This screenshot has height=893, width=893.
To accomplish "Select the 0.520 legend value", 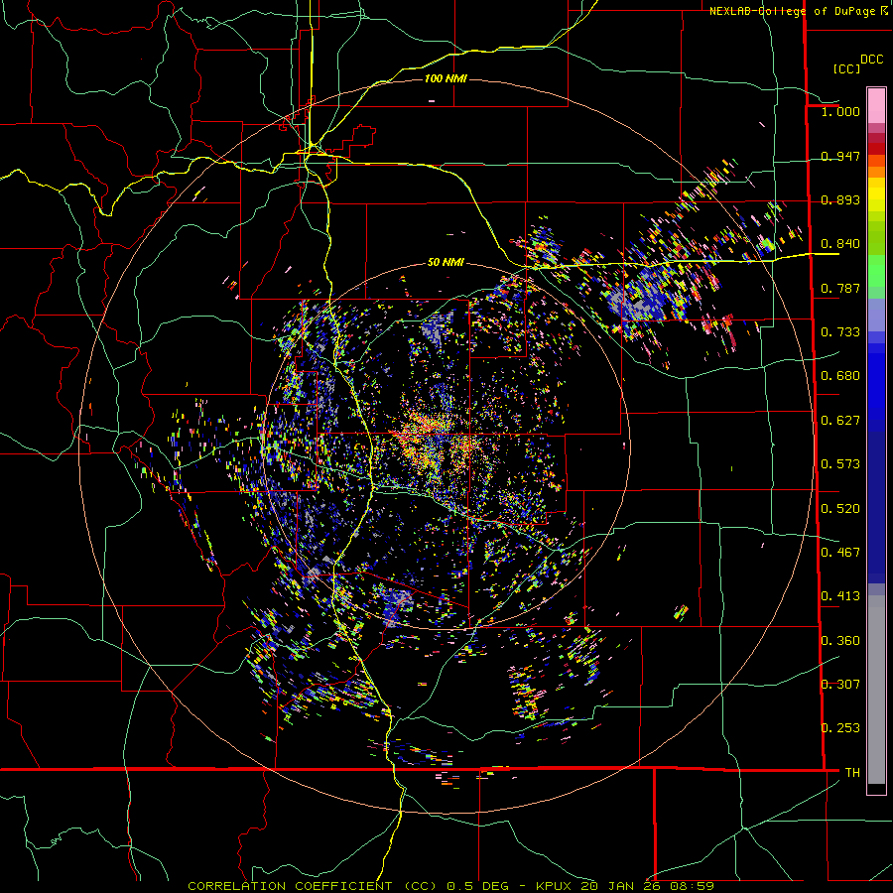I will pyautogui.click(x=840, y=509).
